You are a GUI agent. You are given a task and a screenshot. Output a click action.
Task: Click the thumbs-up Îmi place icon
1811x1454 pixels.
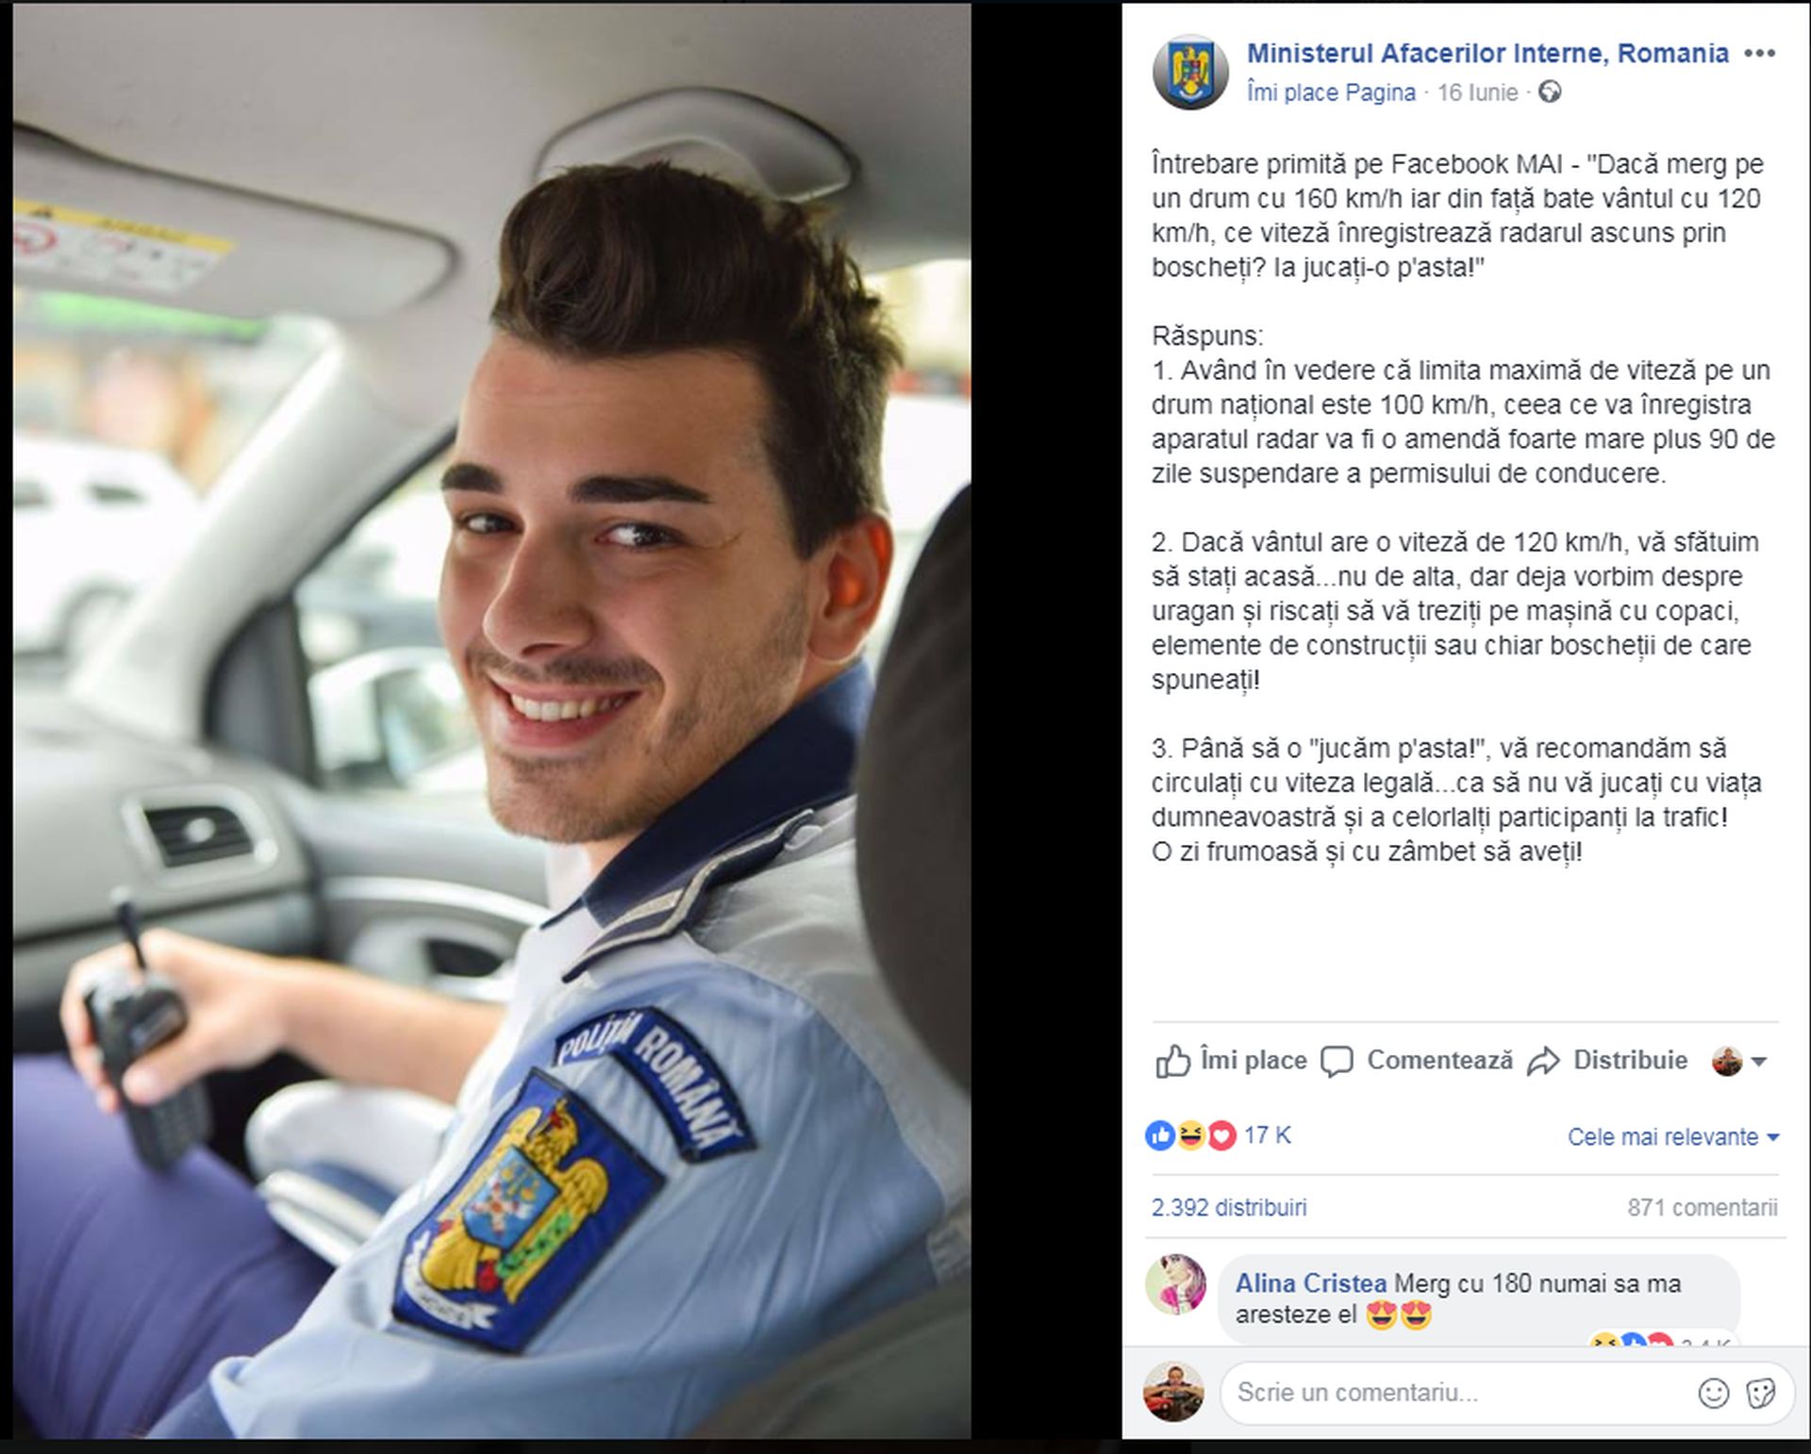point(1172,1061)
